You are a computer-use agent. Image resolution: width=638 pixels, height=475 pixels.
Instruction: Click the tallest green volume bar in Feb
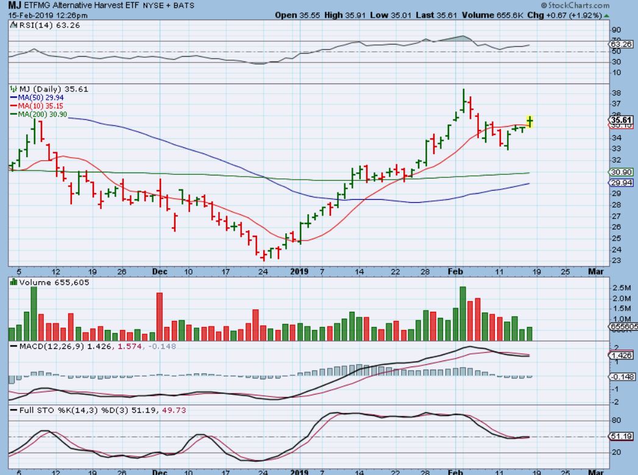point(463,314)
